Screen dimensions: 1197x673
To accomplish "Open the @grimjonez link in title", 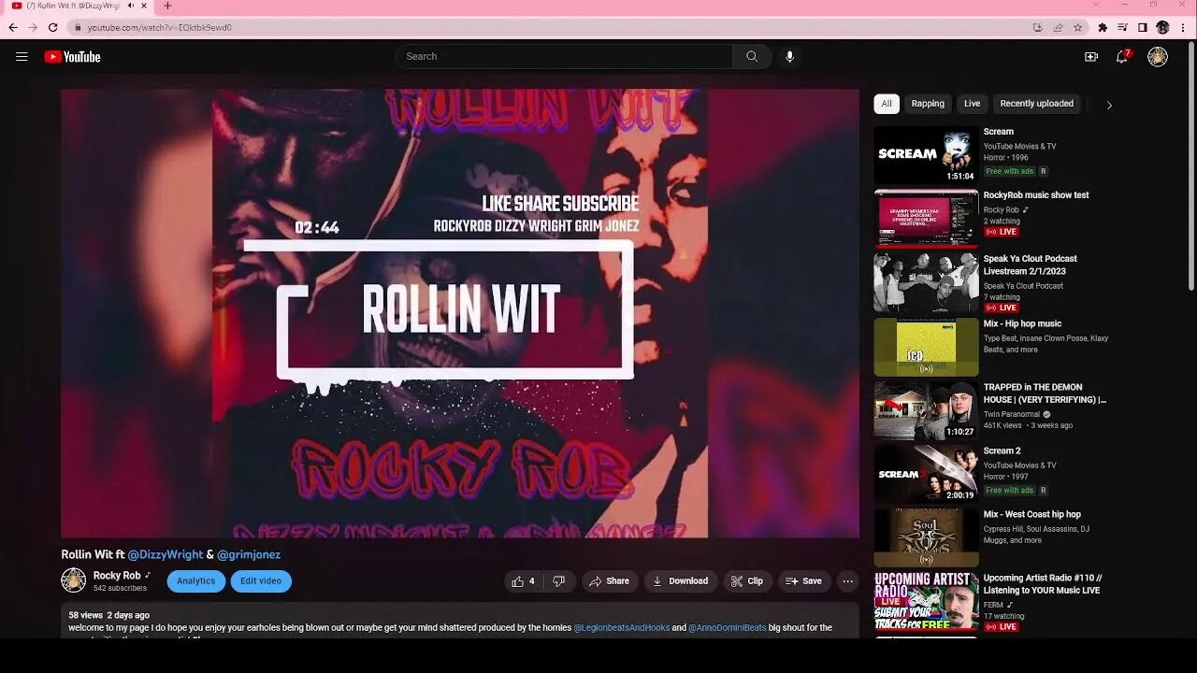I will tap(249, 554).
